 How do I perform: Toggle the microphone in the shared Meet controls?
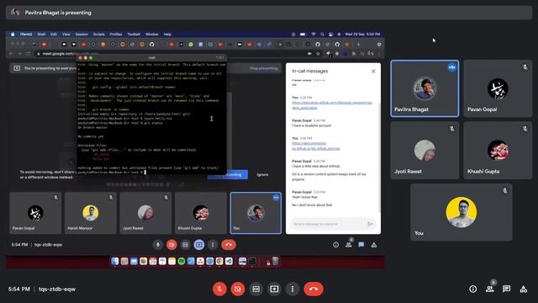(x=158, y=245)
